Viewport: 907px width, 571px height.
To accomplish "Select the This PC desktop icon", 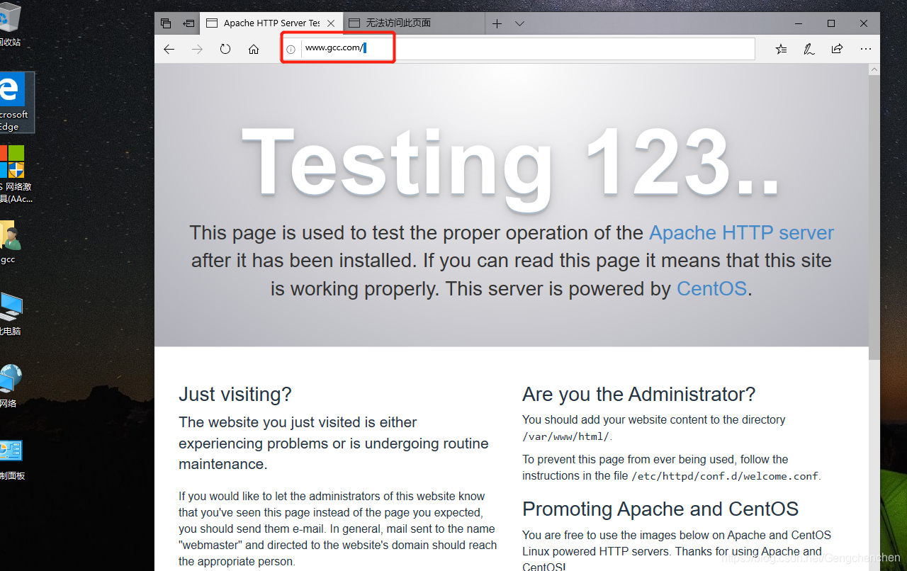I will click(11, 315).
